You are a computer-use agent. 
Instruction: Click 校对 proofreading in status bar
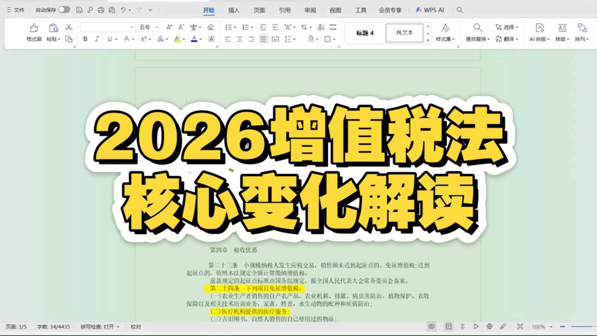[136, 327]
